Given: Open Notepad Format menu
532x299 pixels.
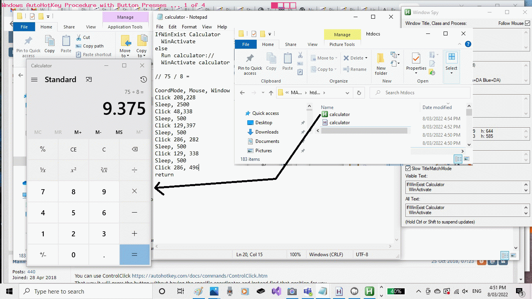Looking at the screenshot, I should (x=189, y=27).
